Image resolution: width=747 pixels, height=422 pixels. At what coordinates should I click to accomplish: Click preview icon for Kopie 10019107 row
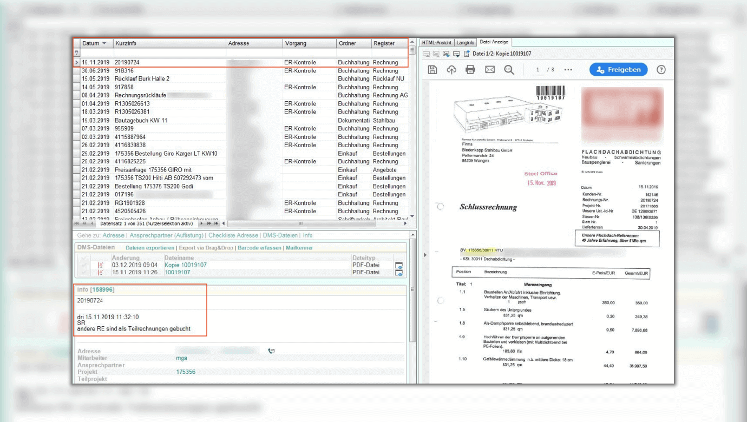(x=399, y=265)
